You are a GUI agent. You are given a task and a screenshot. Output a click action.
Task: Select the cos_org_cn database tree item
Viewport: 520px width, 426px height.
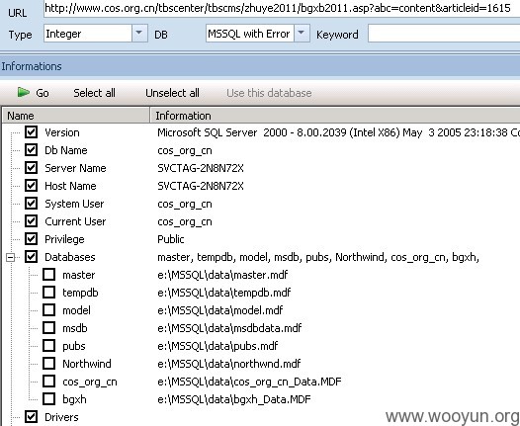[x=90, y=382]
